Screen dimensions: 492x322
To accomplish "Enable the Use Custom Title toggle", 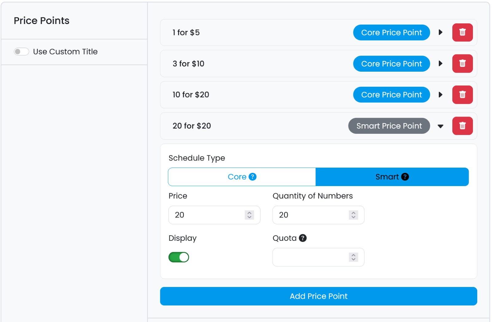I will tap(22, 52).
